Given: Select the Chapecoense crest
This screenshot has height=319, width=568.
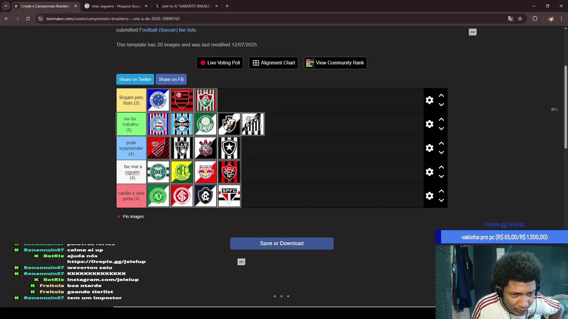Looking at the screenshot, I should coord(158,196).
